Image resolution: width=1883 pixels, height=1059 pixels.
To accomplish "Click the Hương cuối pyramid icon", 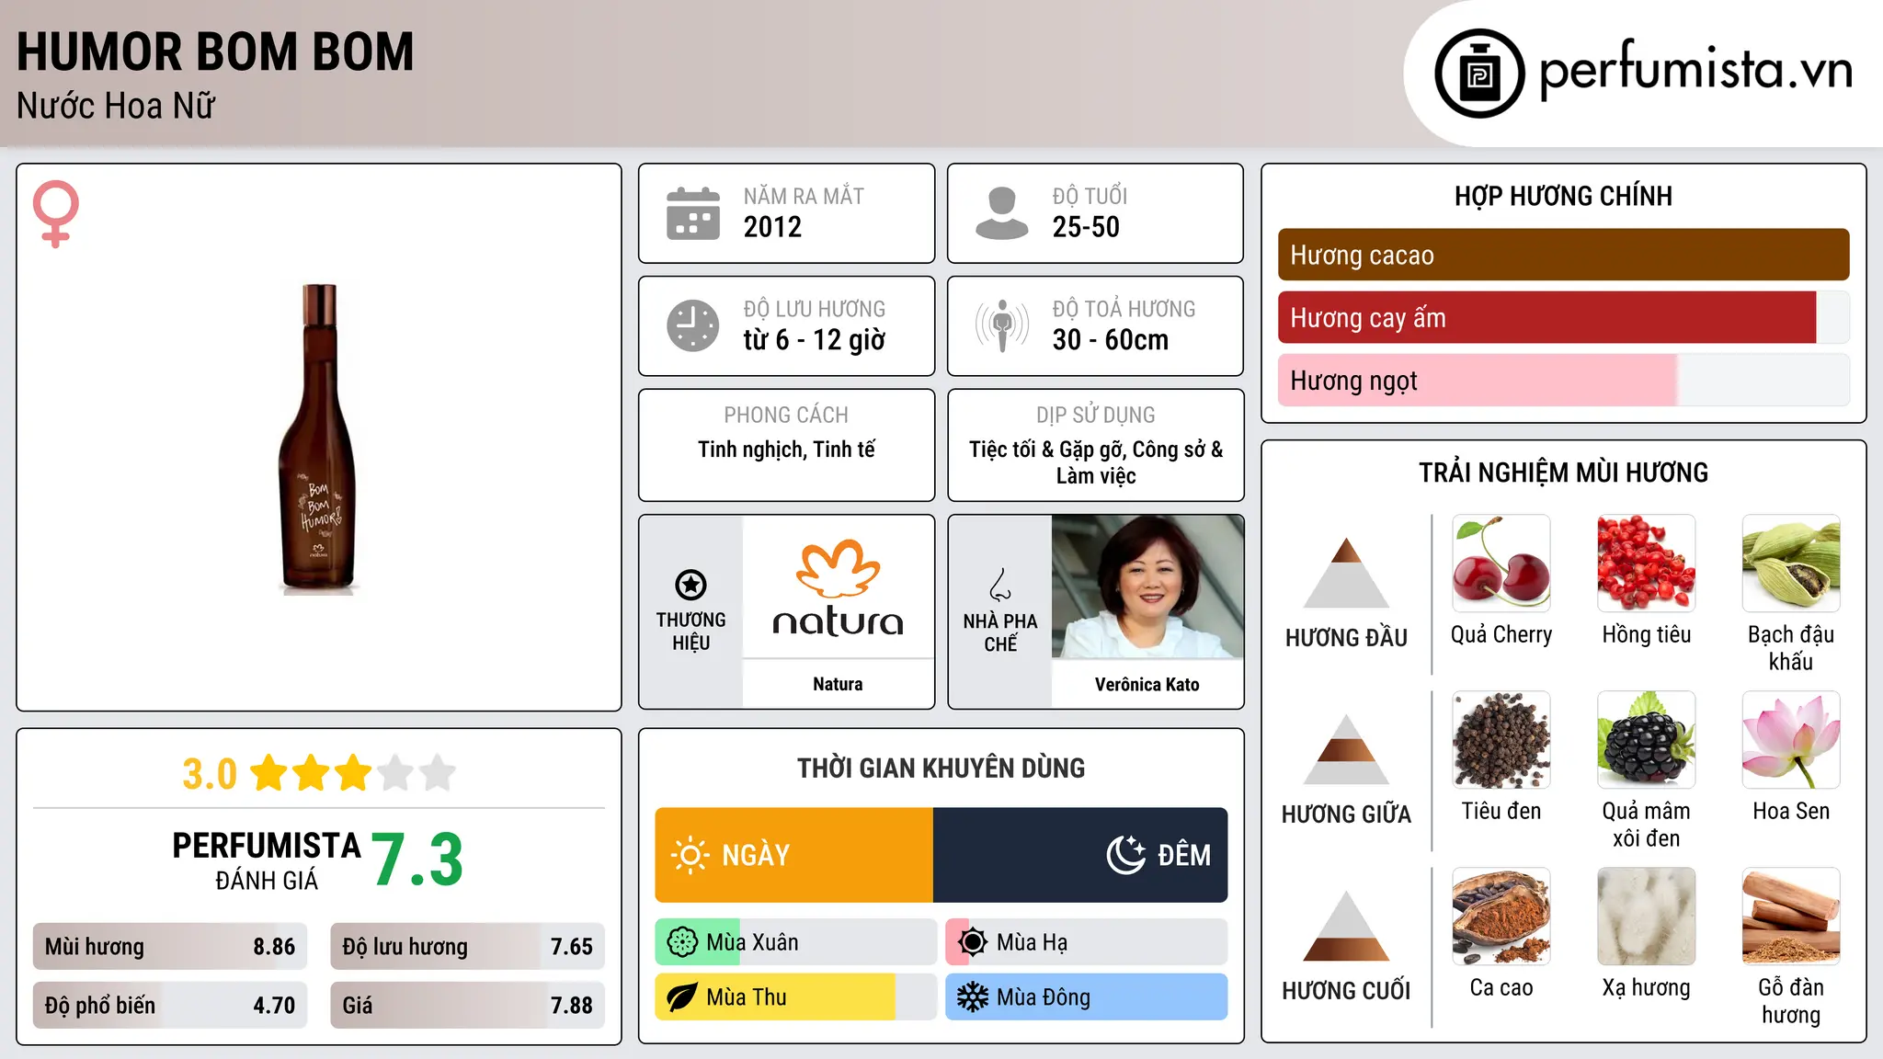I will 1346,926.
